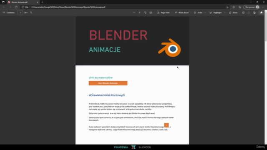
Task: Open the Not syncing profile button
Action: (x=252, y=7)
